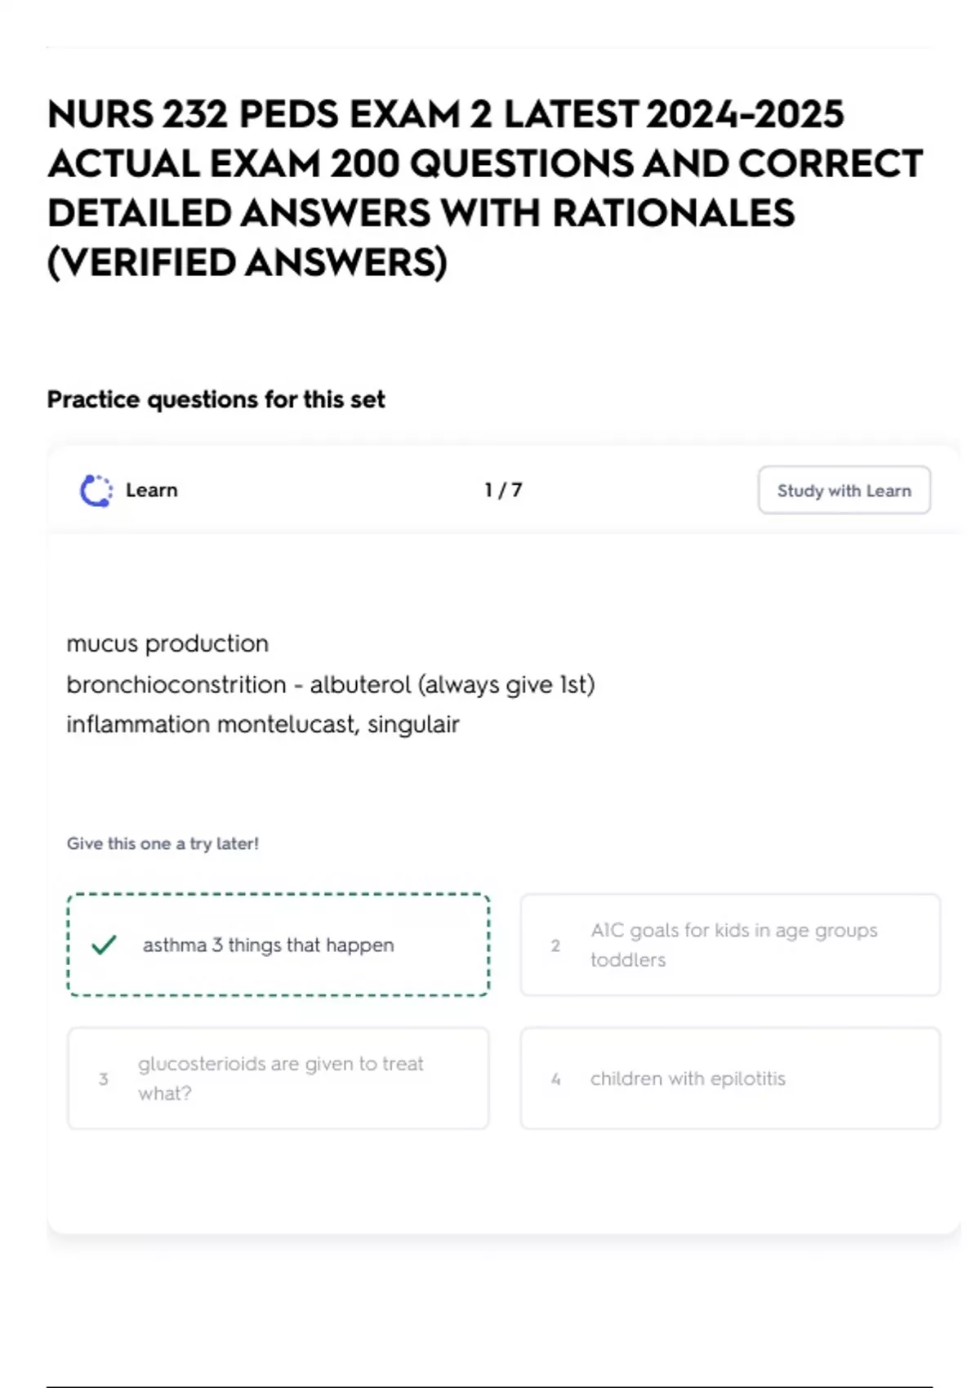Click the green checkmark icon
Image resolution: width=980 pixels, height=1388 pixels.
click(x=105, y=945)
